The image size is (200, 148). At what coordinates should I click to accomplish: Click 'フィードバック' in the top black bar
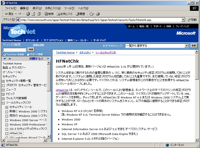coord(182,26)
